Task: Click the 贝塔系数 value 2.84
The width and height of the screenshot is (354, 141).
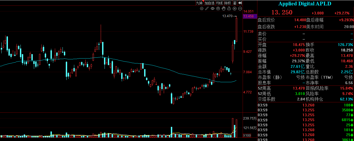Action: [x=301, y=99]
